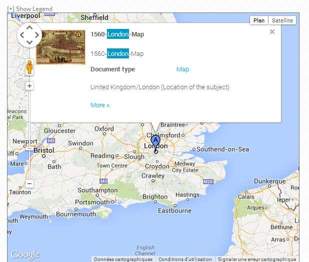Click the Croydon label

[x=157, y=166]
